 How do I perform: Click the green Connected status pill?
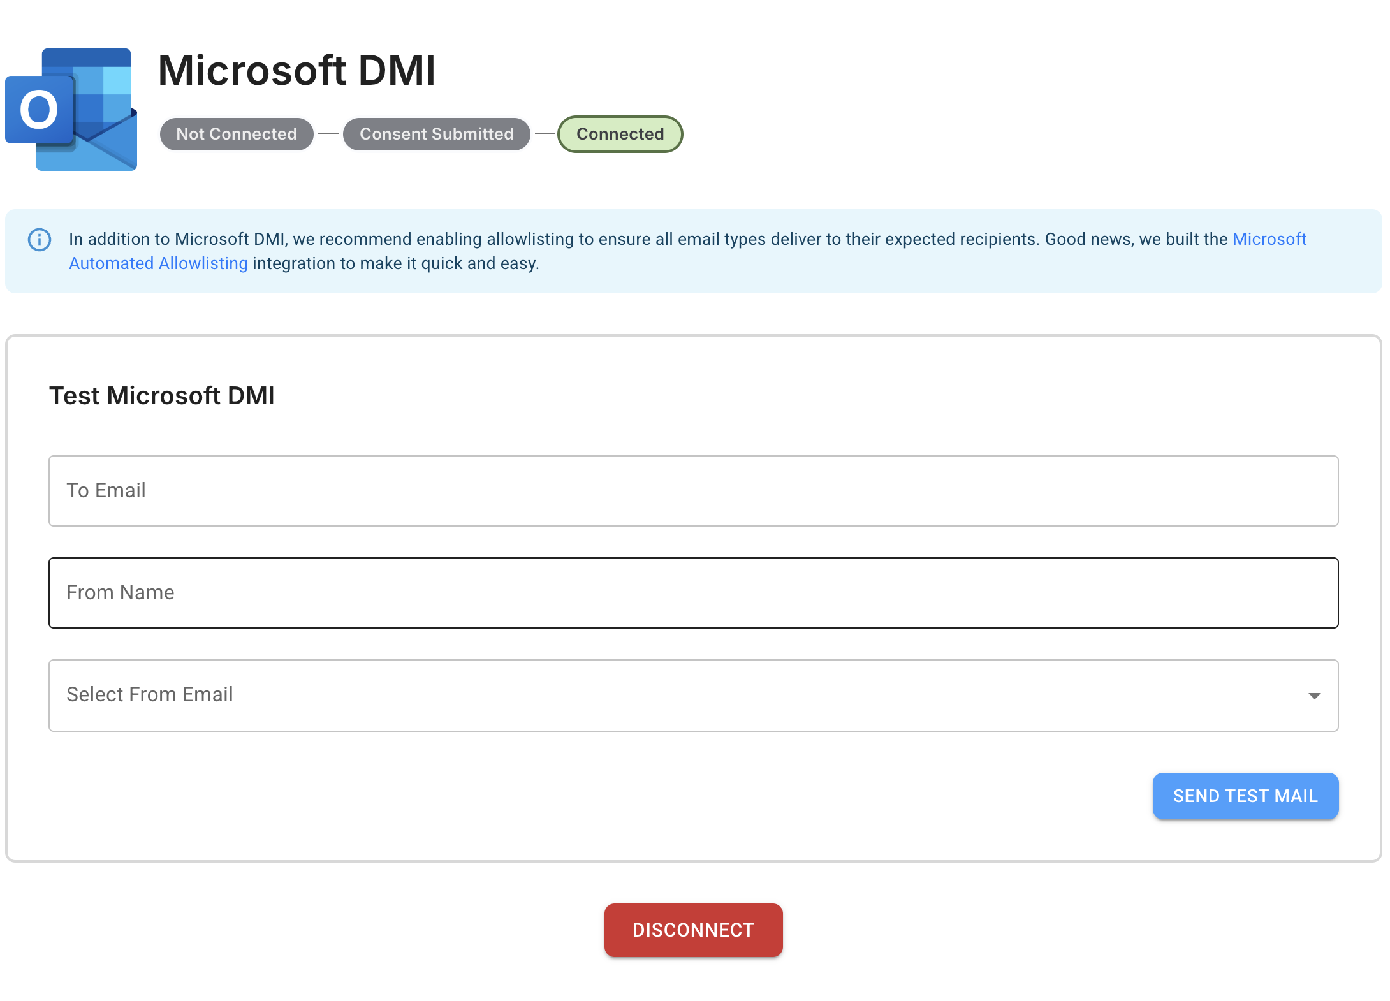(620, 134)
